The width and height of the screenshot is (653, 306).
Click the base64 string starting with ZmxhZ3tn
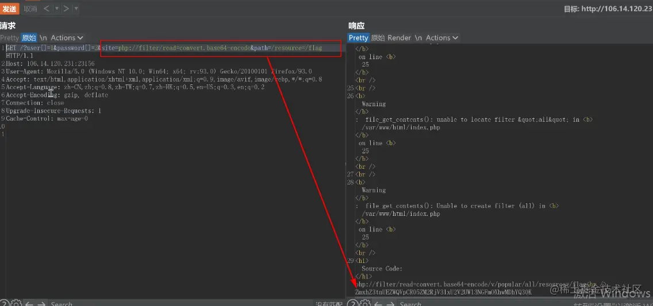click(443, 293)
